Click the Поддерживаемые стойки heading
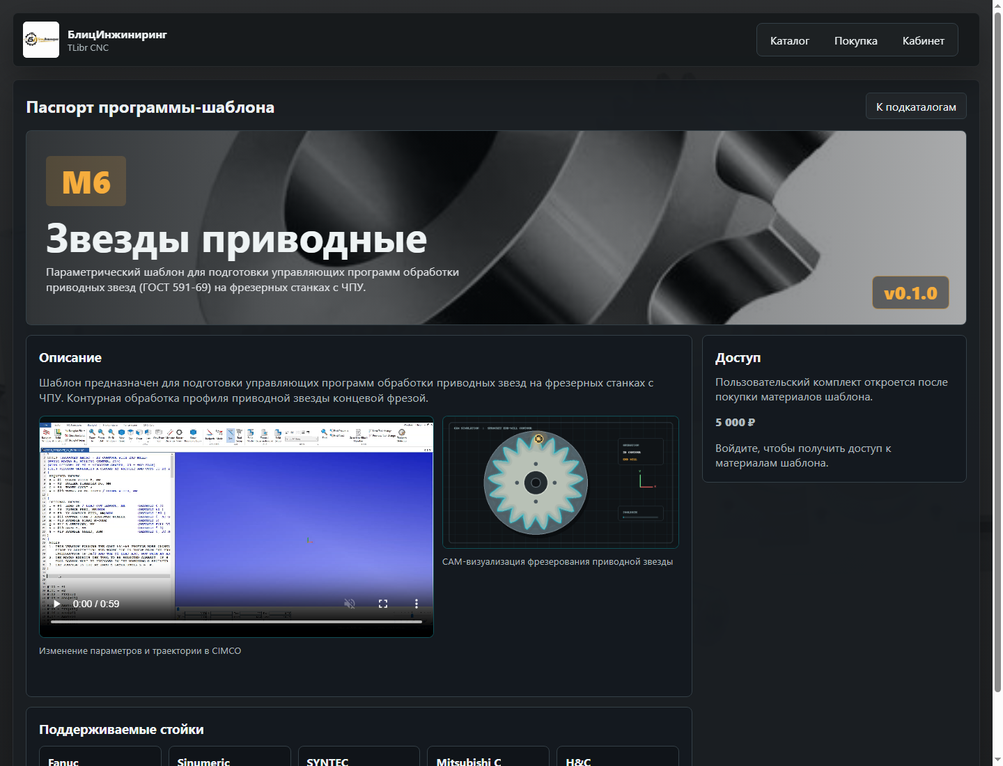Screen dimensions: 1003x766 coord(121,729)
